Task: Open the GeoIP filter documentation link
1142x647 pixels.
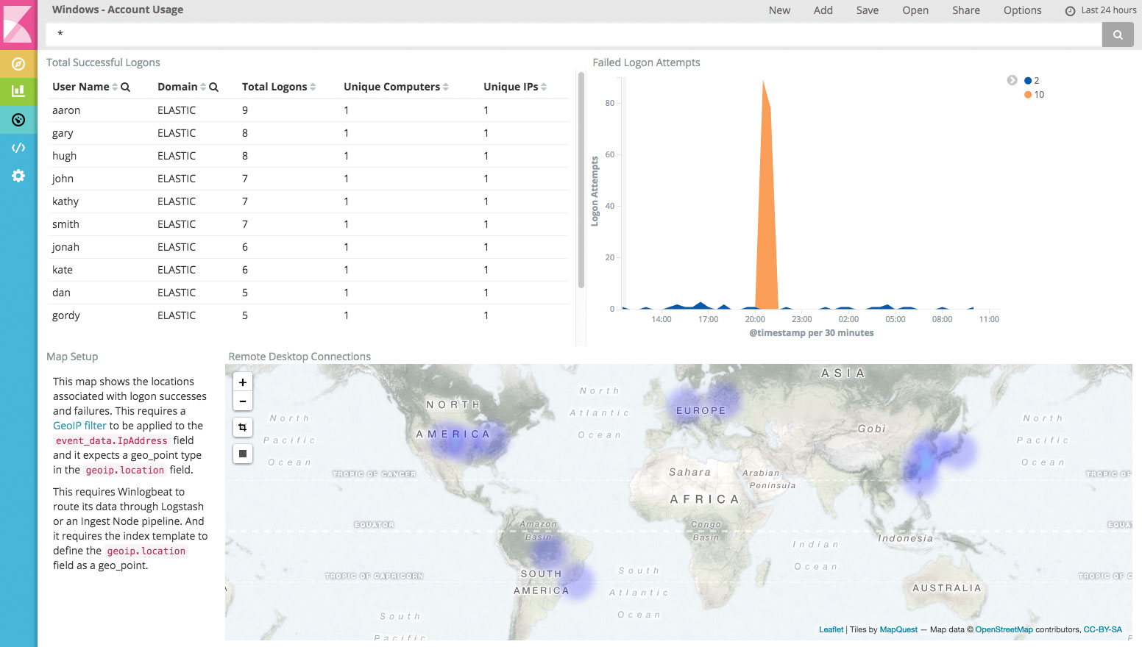Action: point(79,425)
